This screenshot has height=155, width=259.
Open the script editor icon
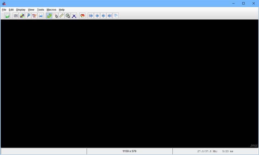click(34, 16)
